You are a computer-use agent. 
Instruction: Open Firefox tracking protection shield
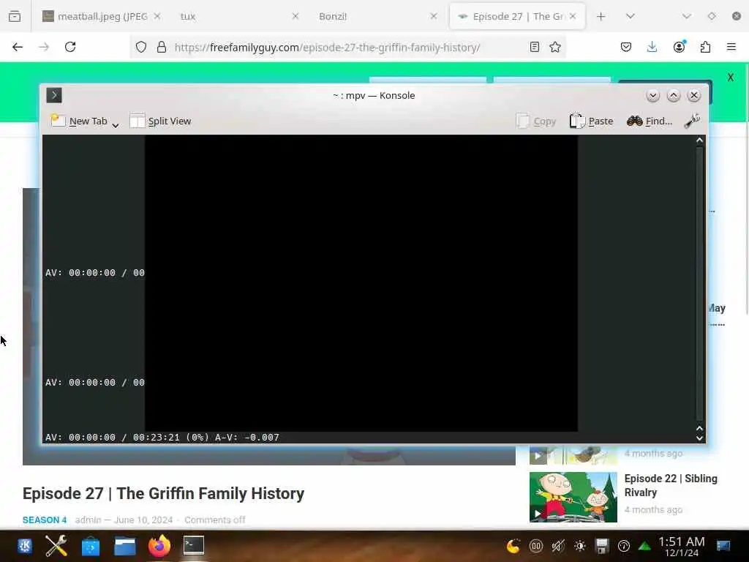click(x=141, y=47)
